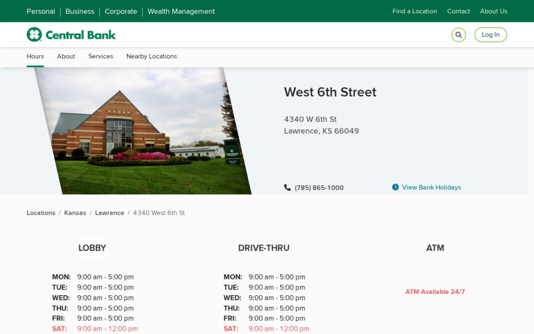The width and height of the screenshot is (534, 334).
Task: Open the Contact page
Action: pyautogui.click(x=458, y=11)
